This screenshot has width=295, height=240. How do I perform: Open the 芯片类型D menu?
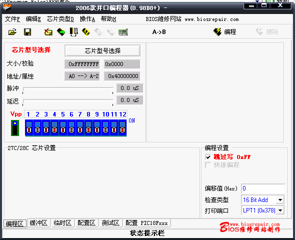pos(60,19)
